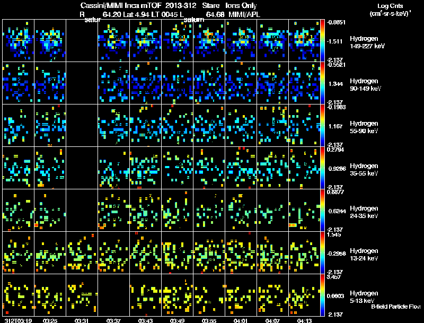
Task: Click the 'Hydrogen 149-227 keV' row label
Action: pos(367,42)
